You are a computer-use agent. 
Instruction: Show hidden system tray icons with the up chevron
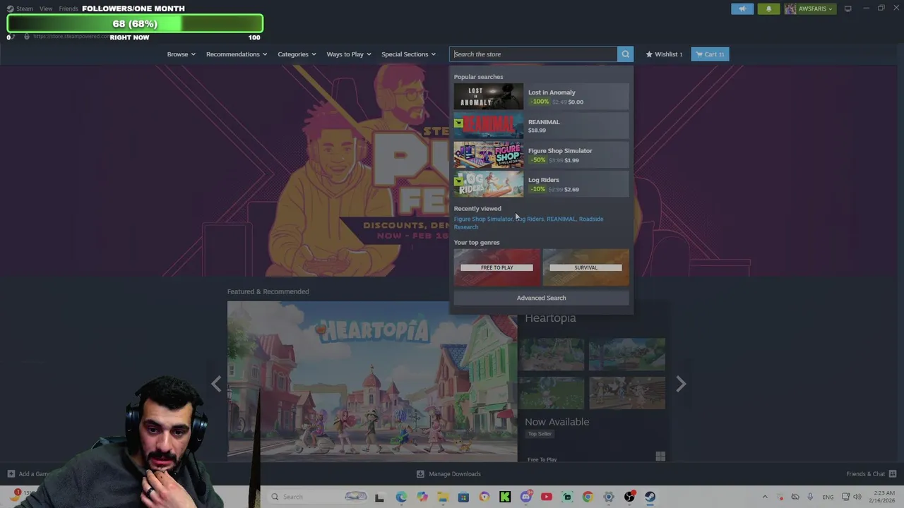[x=764, y=497]
